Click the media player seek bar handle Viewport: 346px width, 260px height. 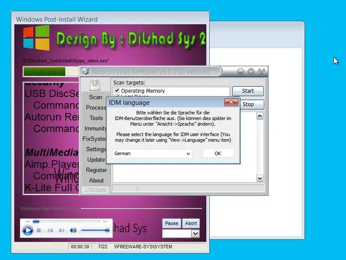coord(36,221)
